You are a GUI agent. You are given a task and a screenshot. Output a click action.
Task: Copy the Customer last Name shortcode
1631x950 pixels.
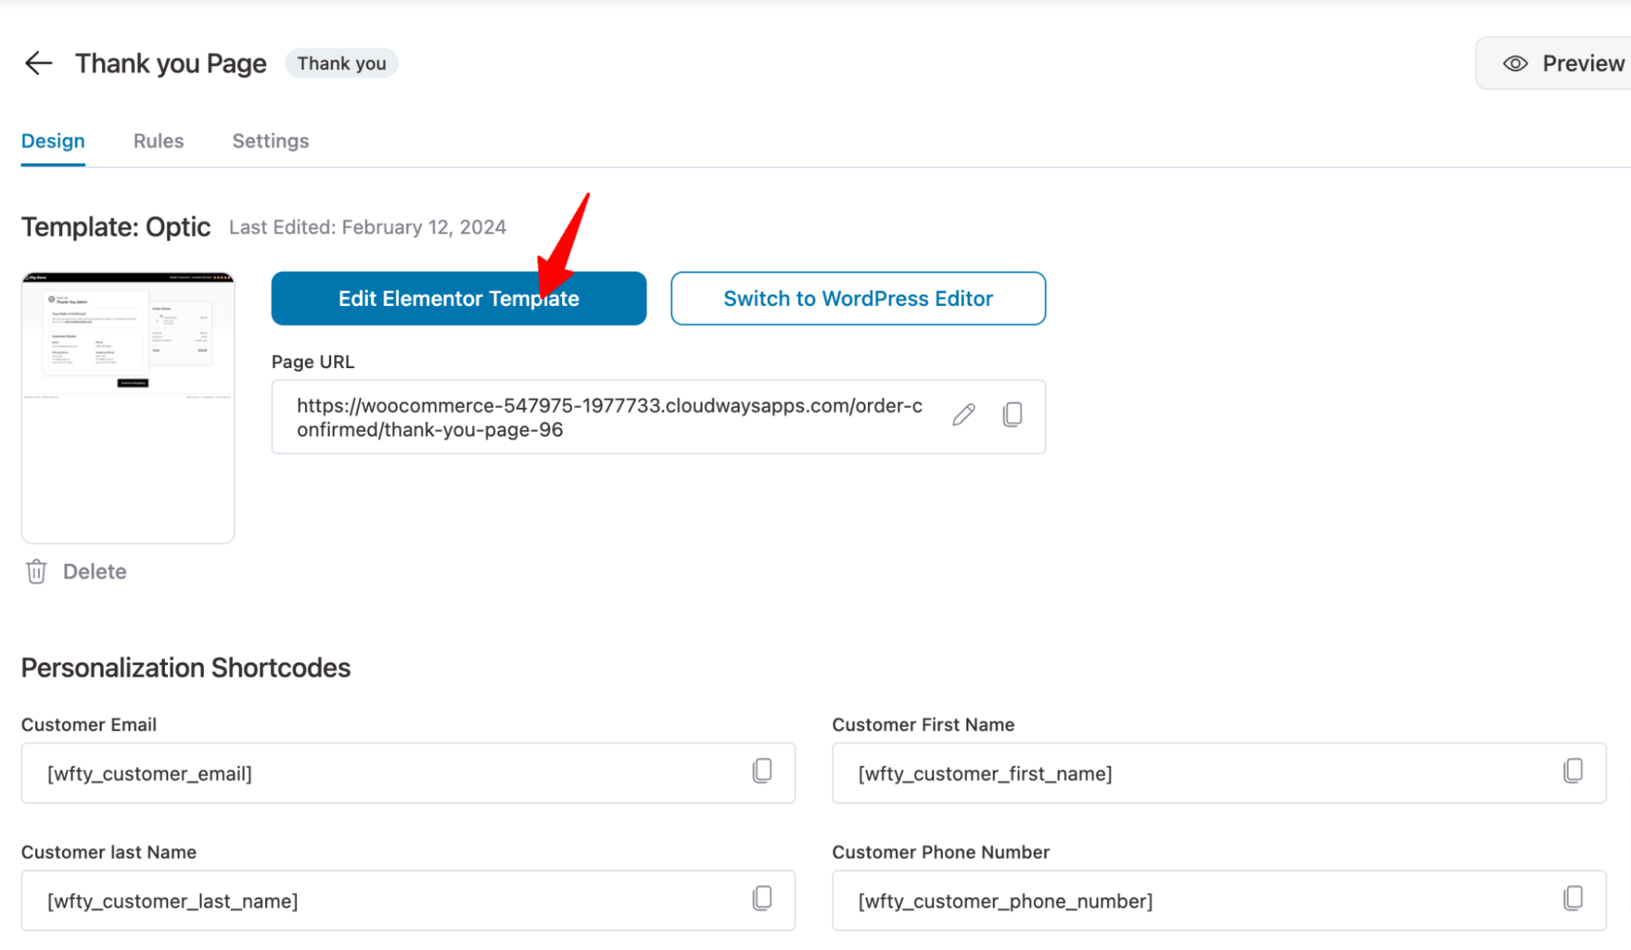761,899
